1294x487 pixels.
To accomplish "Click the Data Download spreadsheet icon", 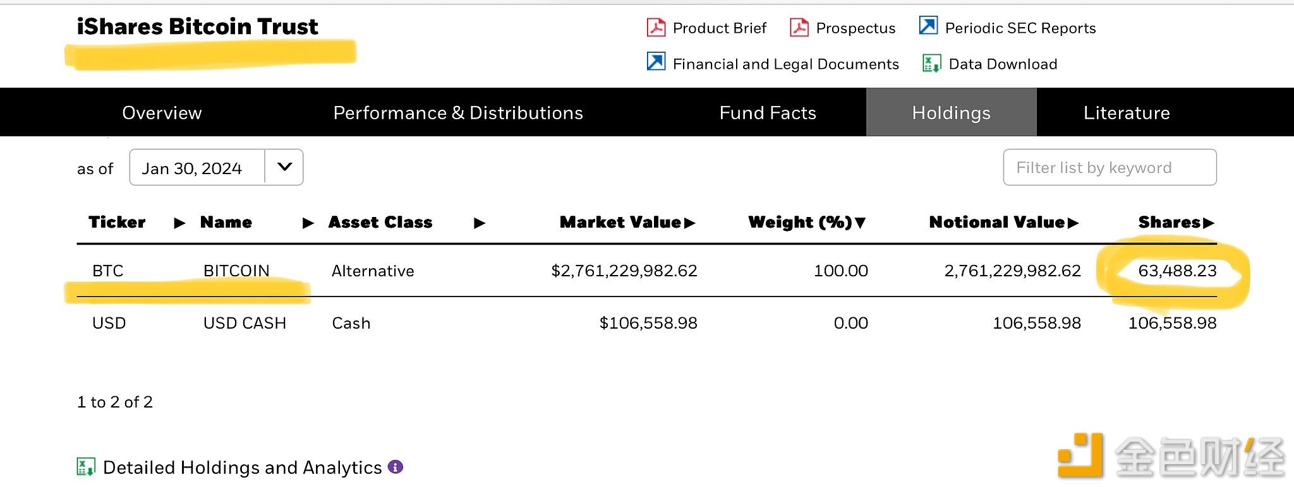I will tap(931, 63).
